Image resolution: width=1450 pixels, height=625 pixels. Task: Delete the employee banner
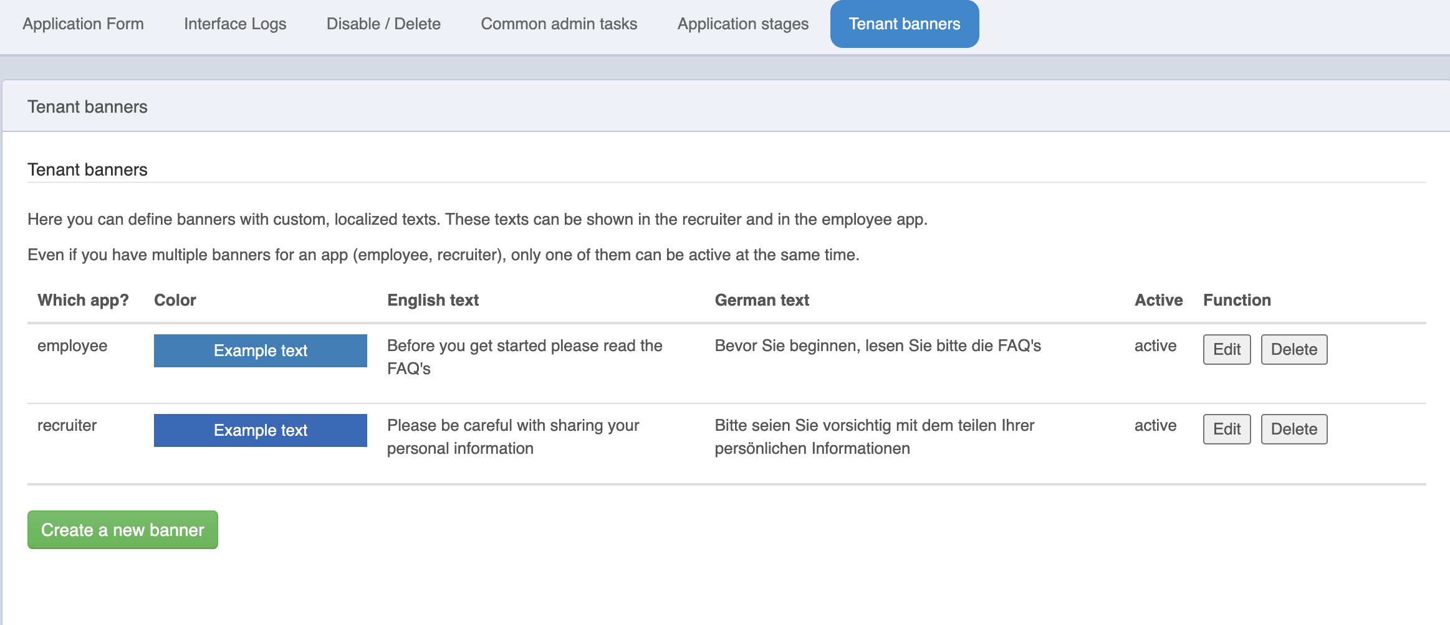click(1294, 349)
